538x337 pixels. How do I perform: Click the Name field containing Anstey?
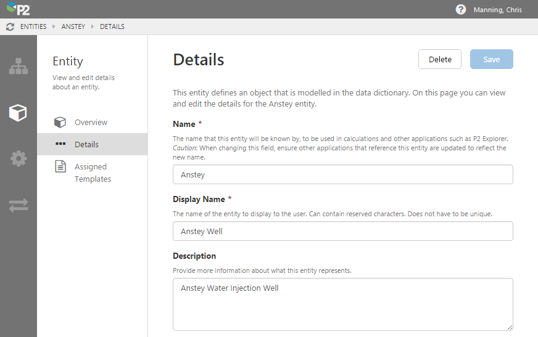coord(342,174)
